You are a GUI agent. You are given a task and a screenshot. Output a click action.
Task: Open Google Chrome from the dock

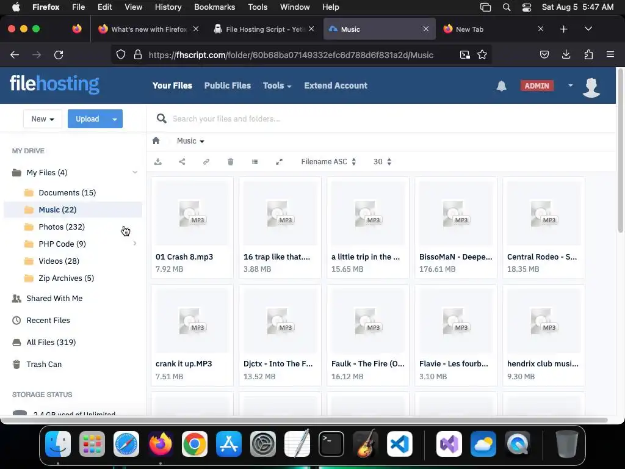click(x=195, y=444)
